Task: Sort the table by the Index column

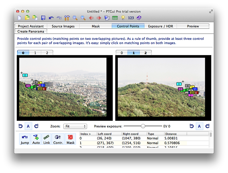Action: click(x=88, y=134)
